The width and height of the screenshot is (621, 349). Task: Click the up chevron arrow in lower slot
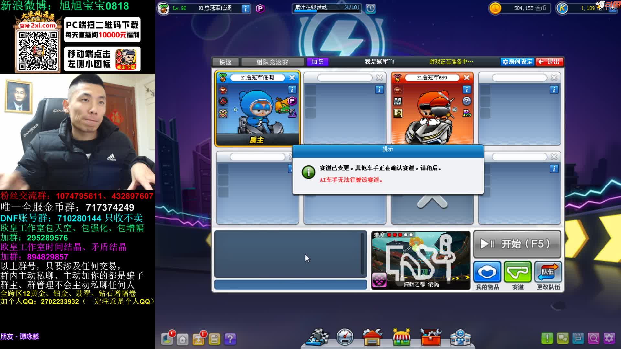432,202
